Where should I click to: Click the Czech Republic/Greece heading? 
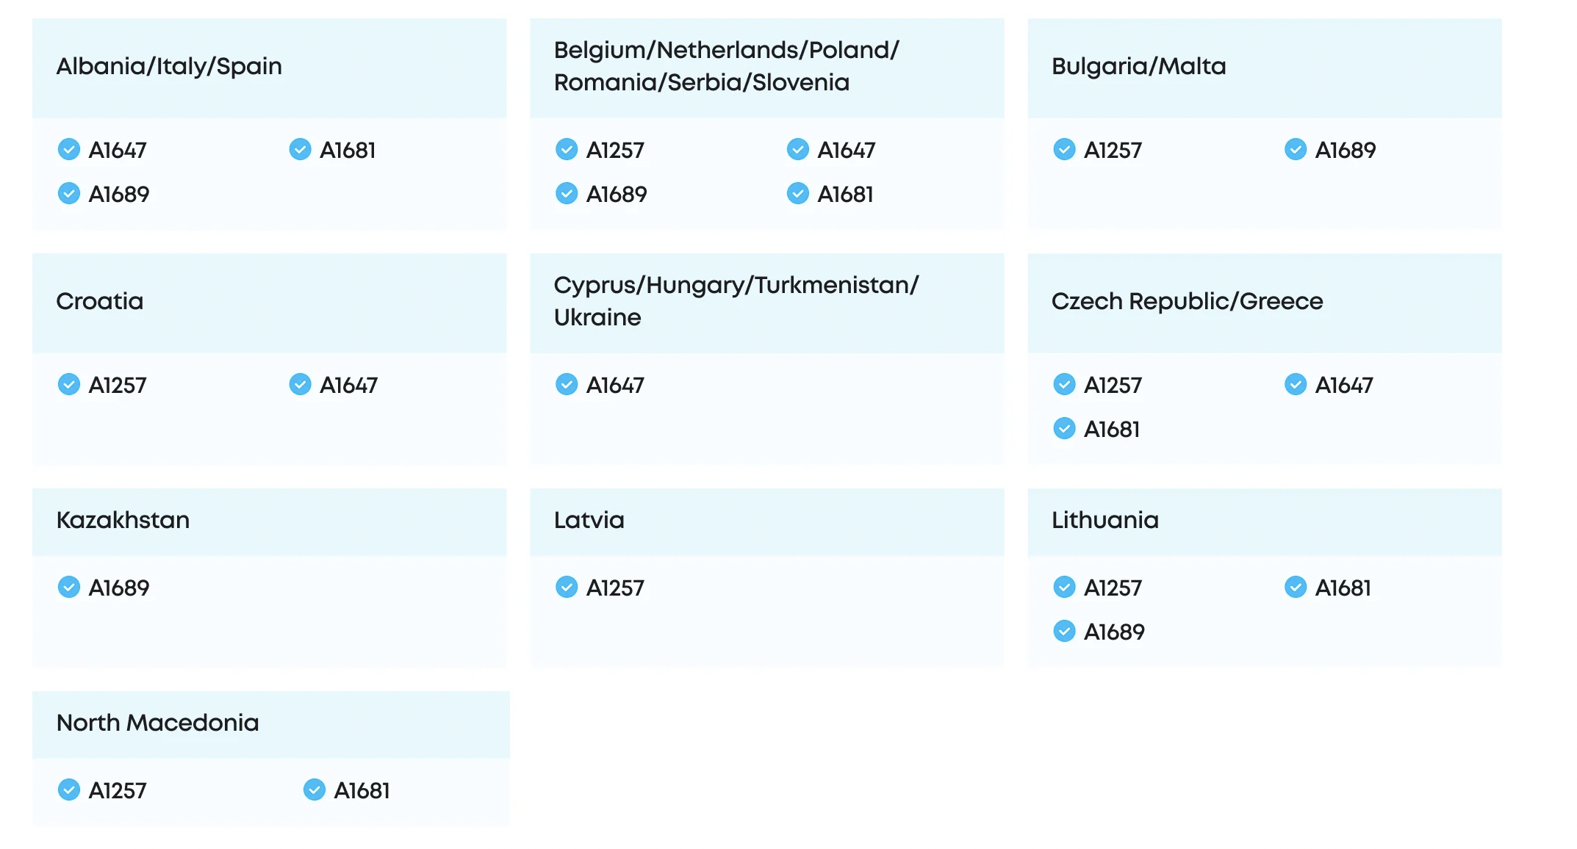1187,301
